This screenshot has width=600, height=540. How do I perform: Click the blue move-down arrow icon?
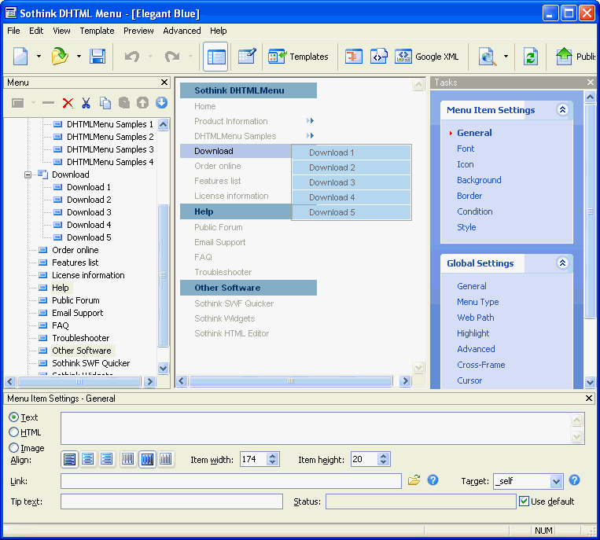[161, 103]
